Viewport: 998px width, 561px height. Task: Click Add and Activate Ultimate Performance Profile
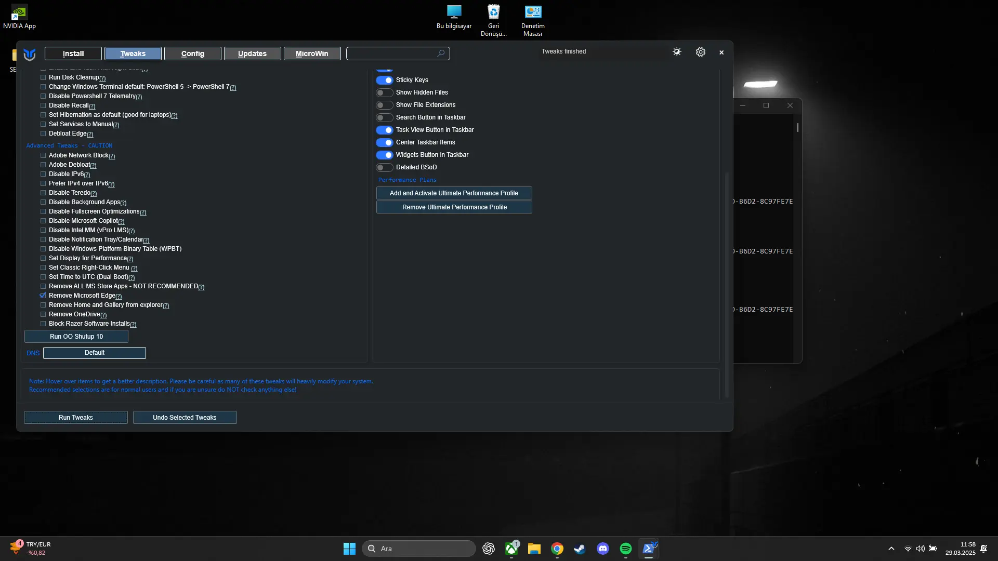454,193
